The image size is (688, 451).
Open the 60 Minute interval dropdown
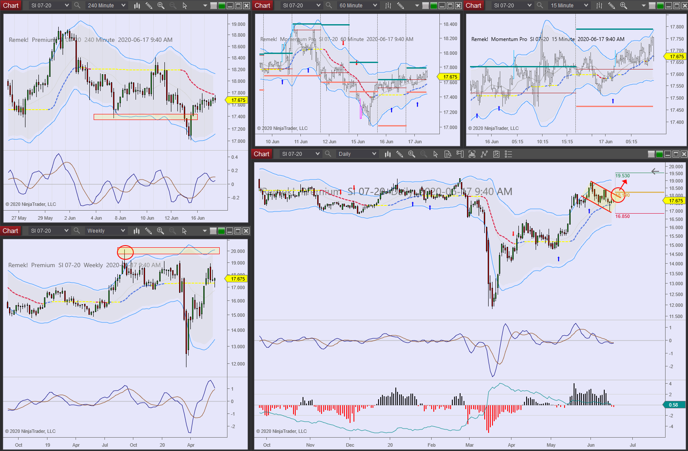[358, 6]
